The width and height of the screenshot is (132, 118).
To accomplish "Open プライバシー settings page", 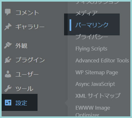I will [x=92, y=37].
